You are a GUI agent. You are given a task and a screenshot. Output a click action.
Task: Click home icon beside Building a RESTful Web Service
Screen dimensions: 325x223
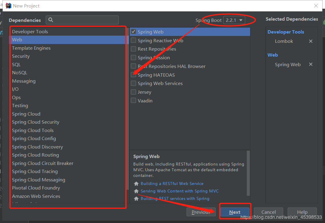[x=136, y=184]
